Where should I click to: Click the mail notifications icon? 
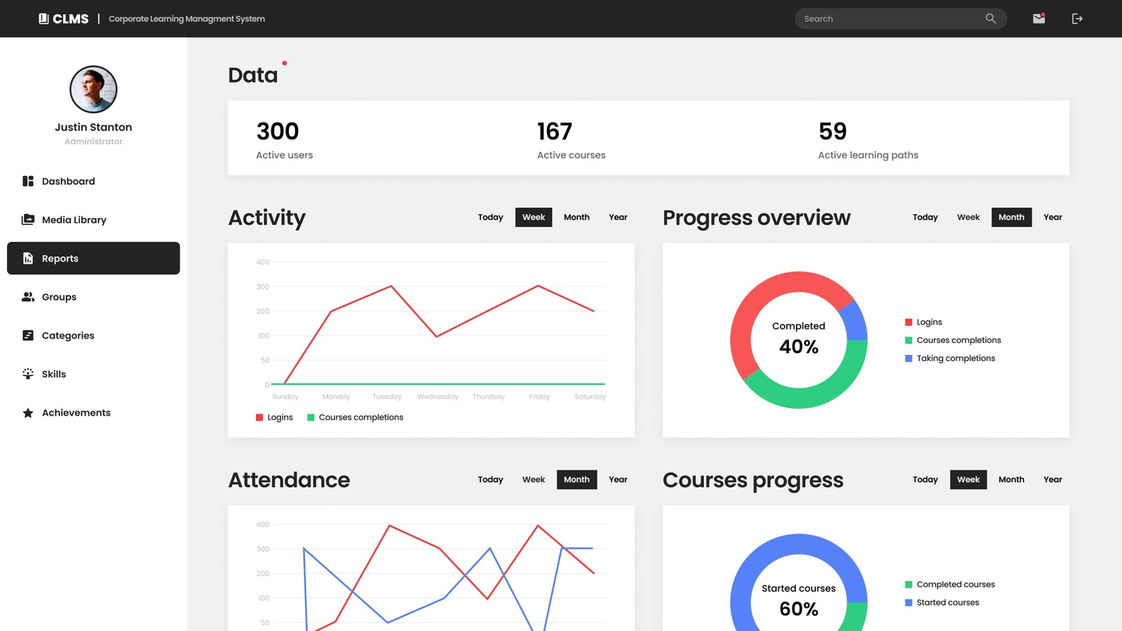click(x=1039, y=19)
